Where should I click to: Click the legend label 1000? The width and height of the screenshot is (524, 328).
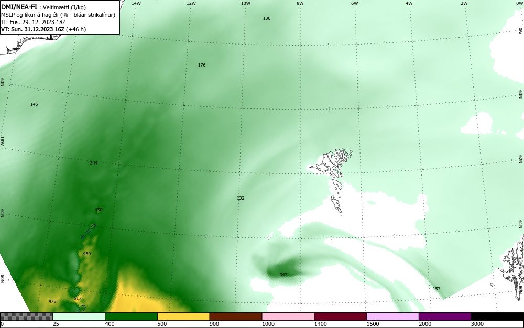pos(268,324)
